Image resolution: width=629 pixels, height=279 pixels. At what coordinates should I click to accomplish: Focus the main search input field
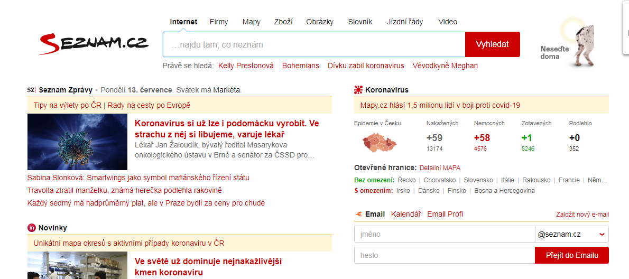(x=314, y=45)
